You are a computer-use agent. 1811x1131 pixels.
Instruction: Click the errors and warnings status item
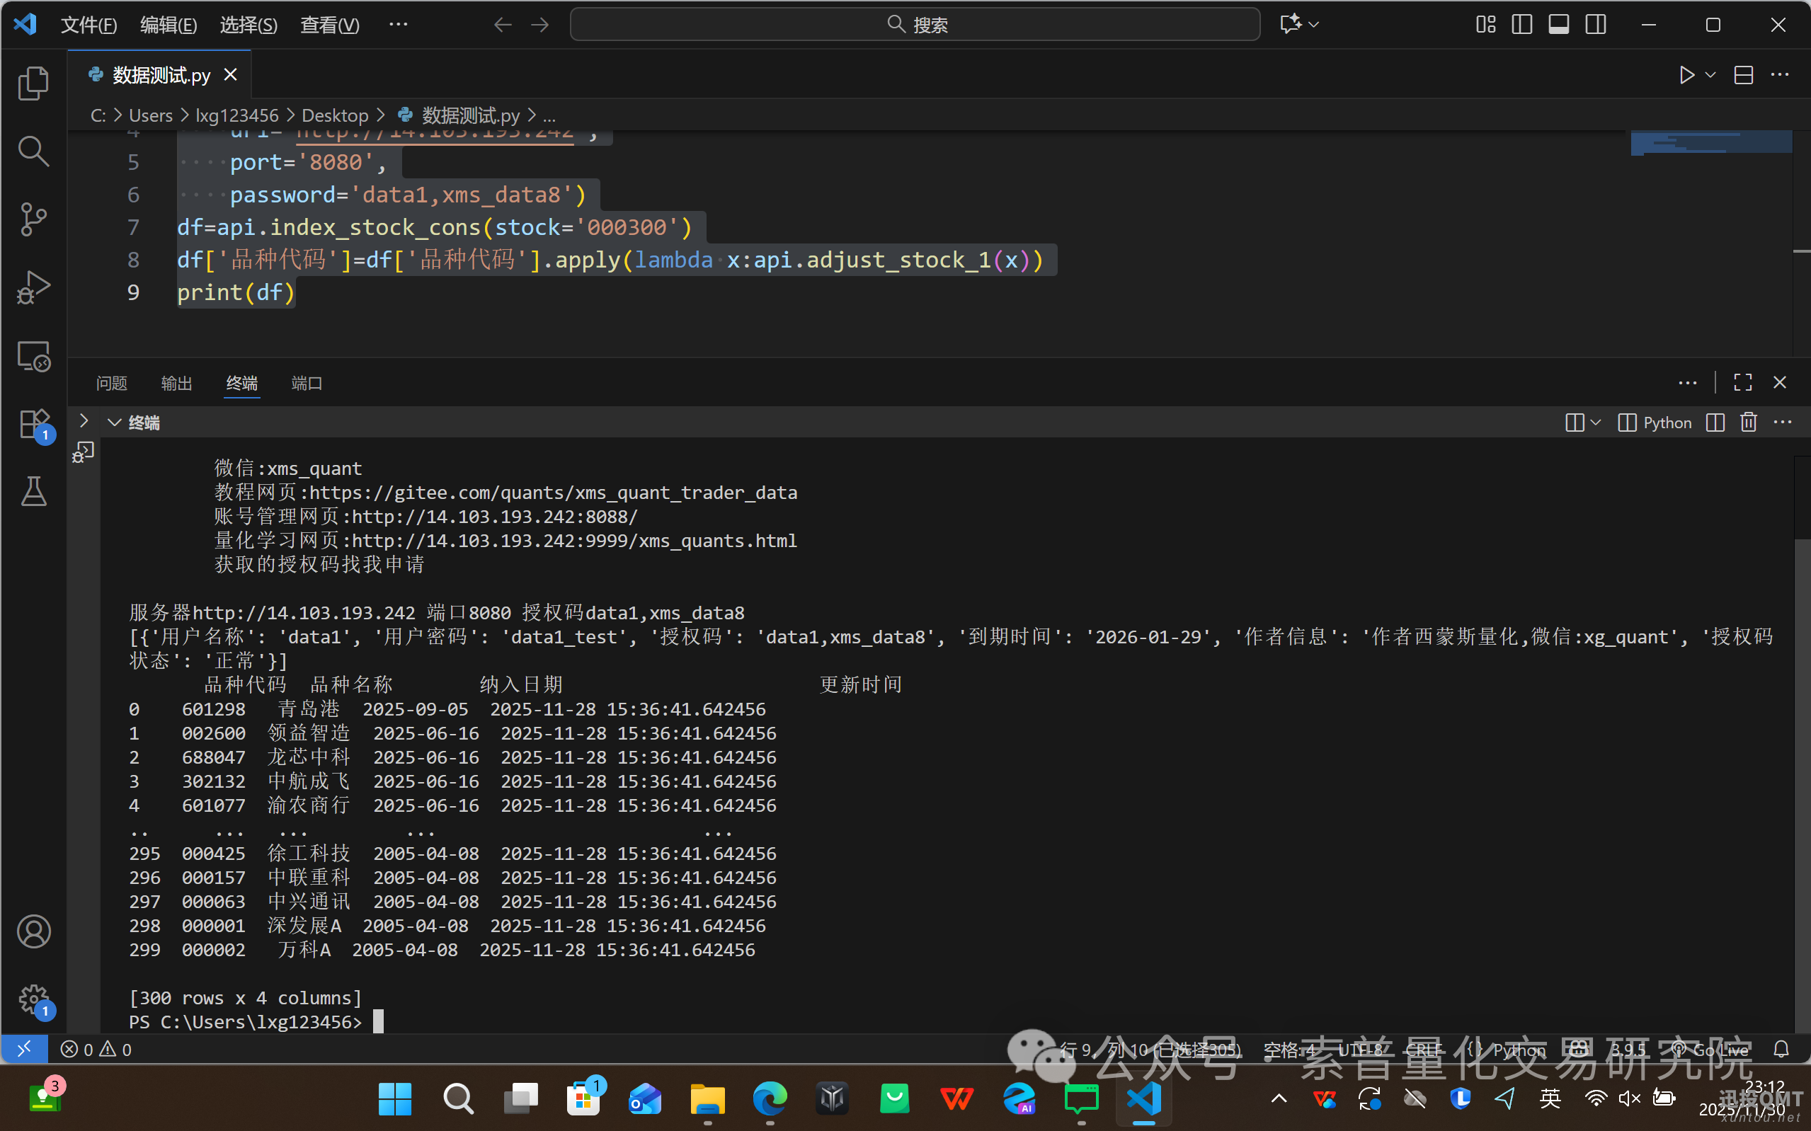[x=96, y=1050]
